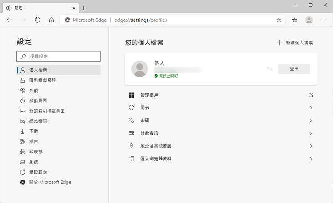The width and height of the screenshot is (333, 203).
Task: Open 管理帳戶 row
Action: (x=221, y=95)
